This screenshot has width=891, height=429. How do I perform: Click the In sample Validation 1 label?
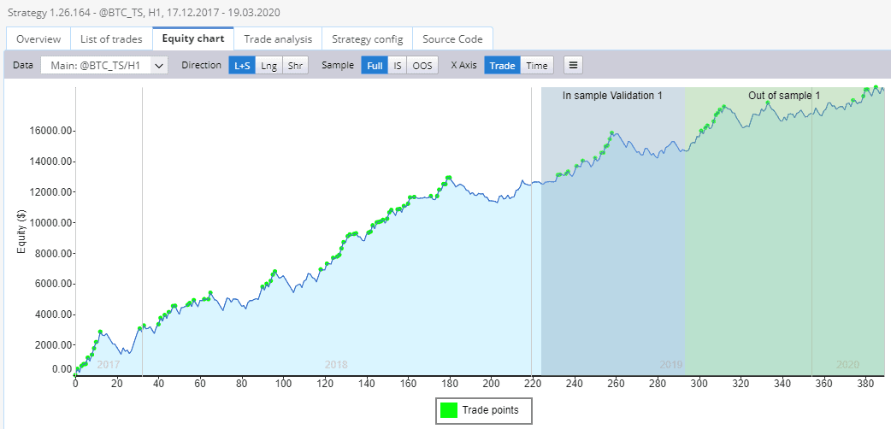coord(612,96)
